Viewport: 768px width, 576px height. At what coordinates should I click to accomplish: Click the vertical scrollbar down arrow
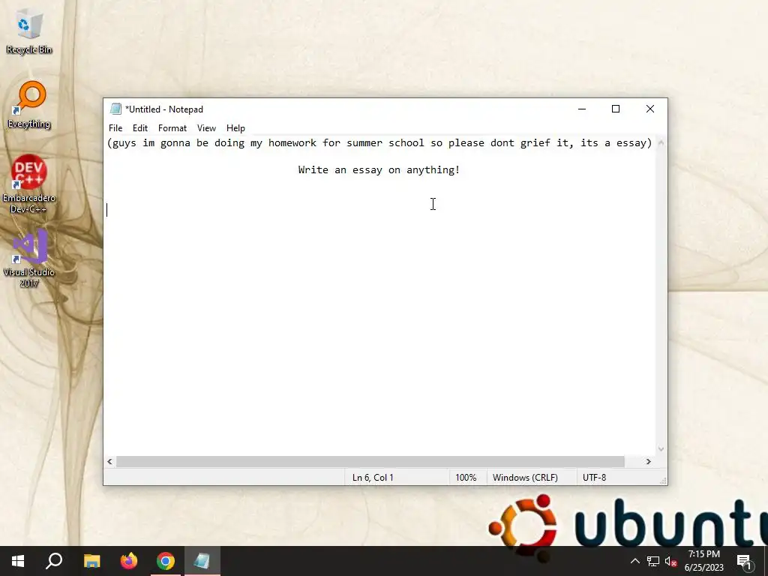coord(661,448)
